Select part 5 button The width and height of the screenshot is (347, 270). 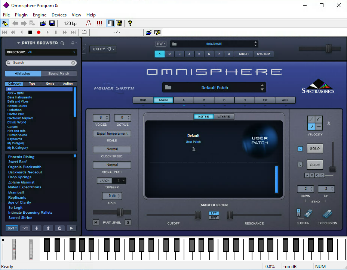[x=199, y=54]
